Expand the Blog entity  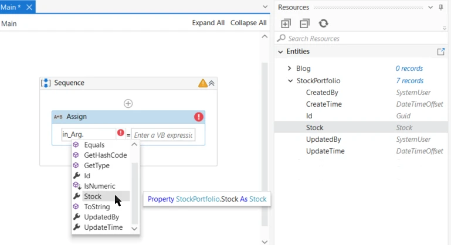coord(289,69)
